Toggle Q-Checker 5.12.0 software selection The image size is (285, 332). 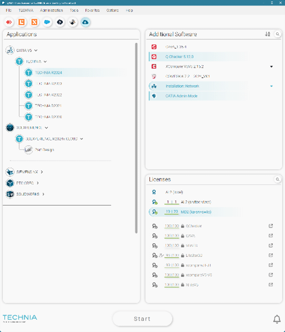tap(199, 57)
